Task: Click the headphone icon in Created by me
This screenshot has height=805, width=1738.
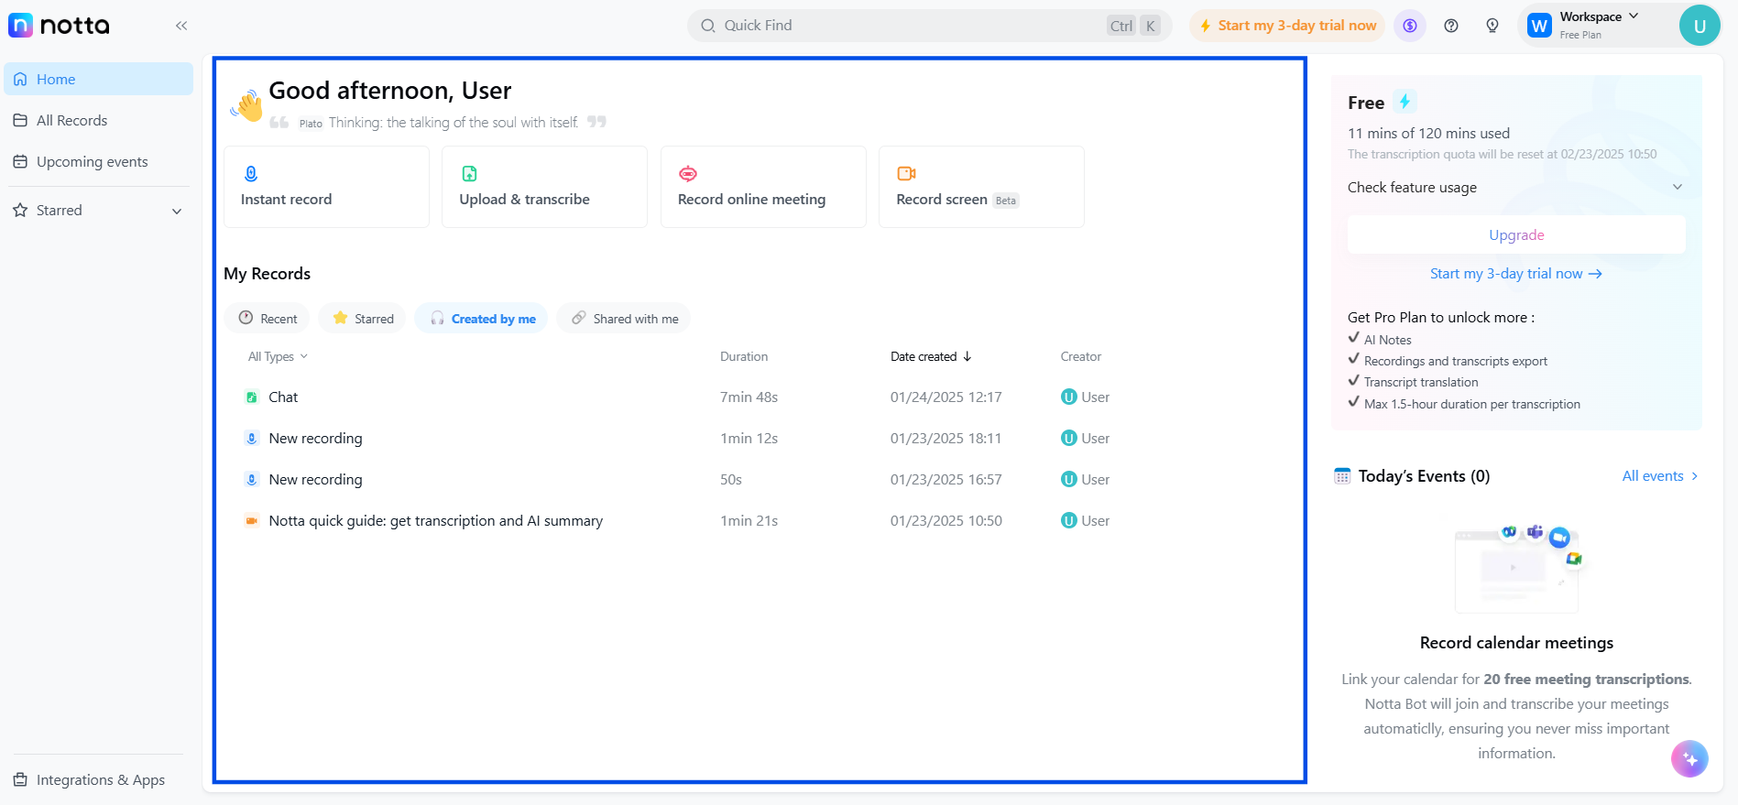Action: pos(437,318)
